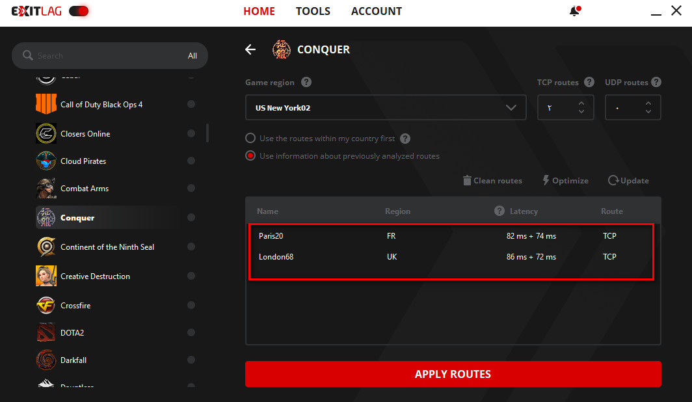Click the Conquer game logo in header
Viewport: 692px width, 402px height.
click(x=282, y=49)
